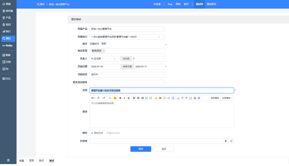Click the 名称 input field
289x166 pixels.
tap(162, 90)
